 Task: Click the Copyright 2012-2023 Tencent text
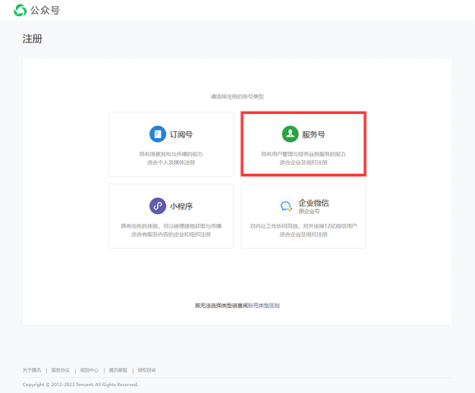(x=80, y=384)
